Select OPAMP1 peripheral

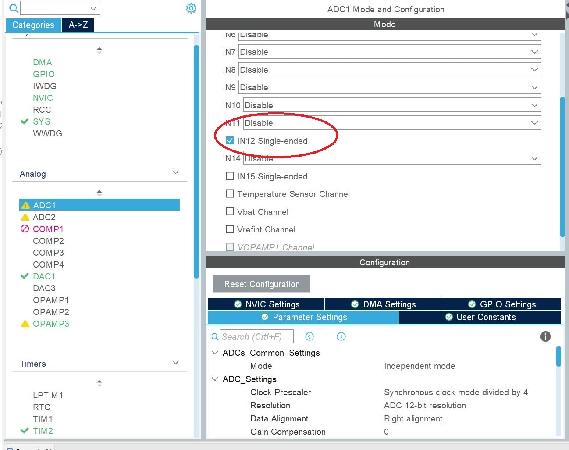pyautogui.click(x=51, y=300)
